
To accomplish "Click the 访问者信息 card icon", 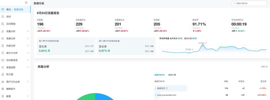I will point(3,60).
